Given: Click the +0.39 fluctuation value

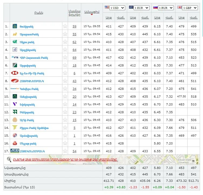Looking at the screenshot, I should coord(109,187).
